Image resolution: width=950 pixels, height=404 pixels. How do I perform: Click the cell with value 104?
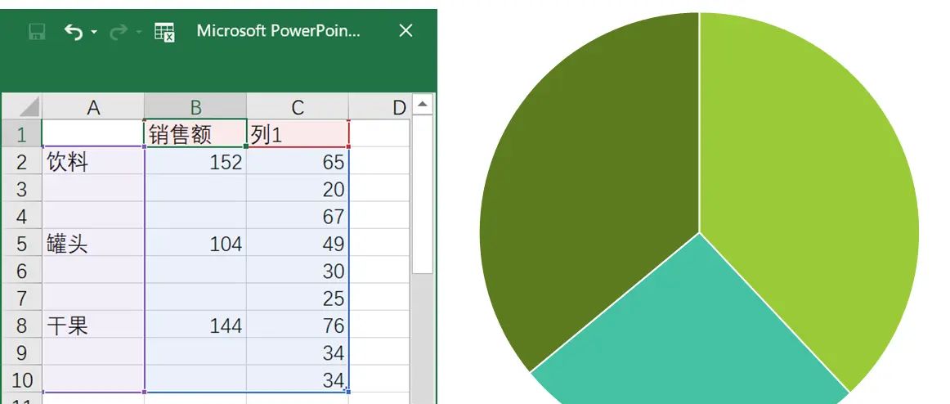click(x=195, y=243)
